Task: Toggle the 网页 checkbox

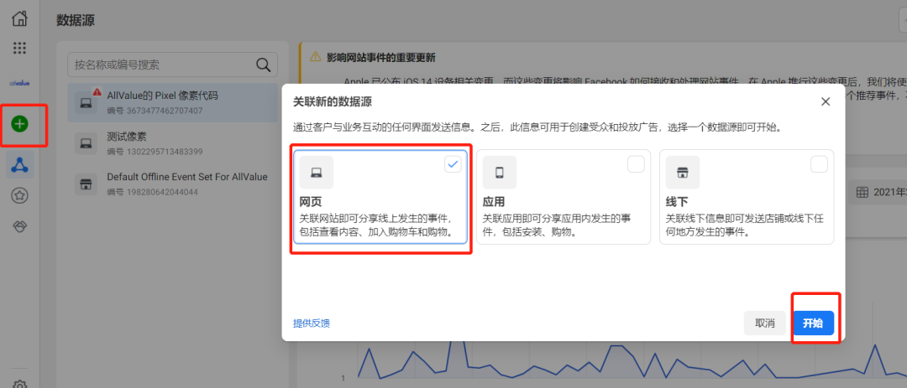Action: 453,164
